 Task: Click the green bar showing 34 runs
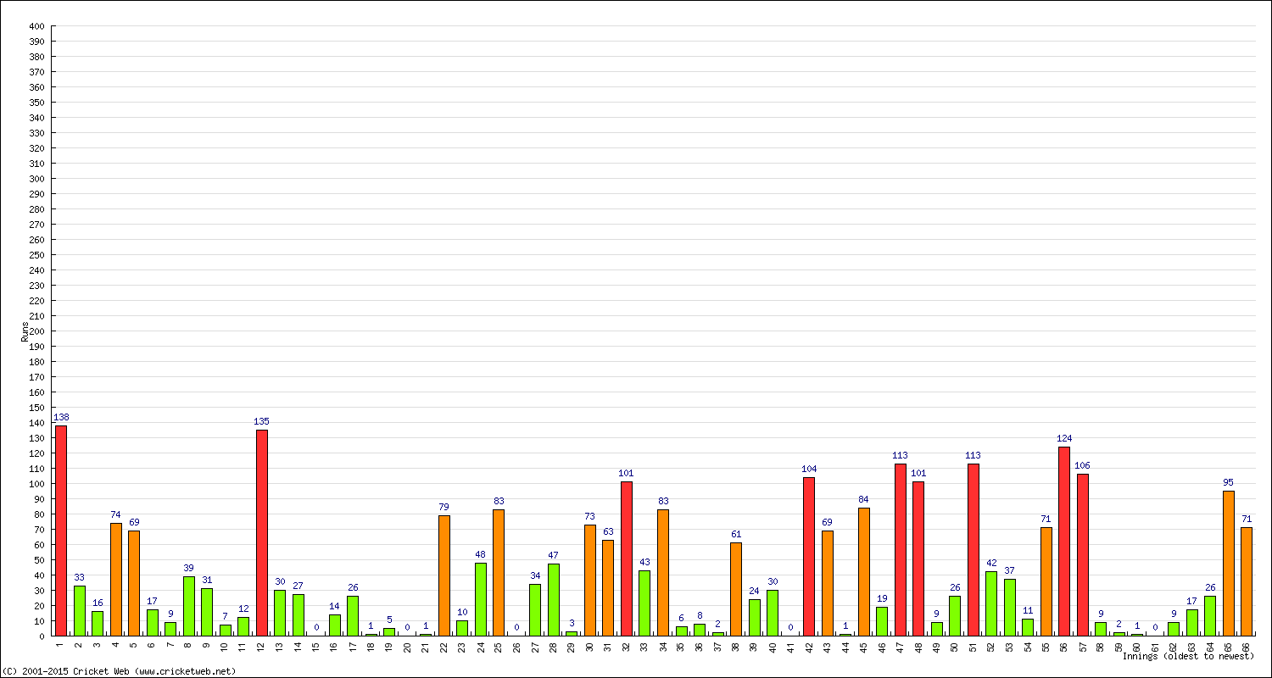tap(535, 610)
